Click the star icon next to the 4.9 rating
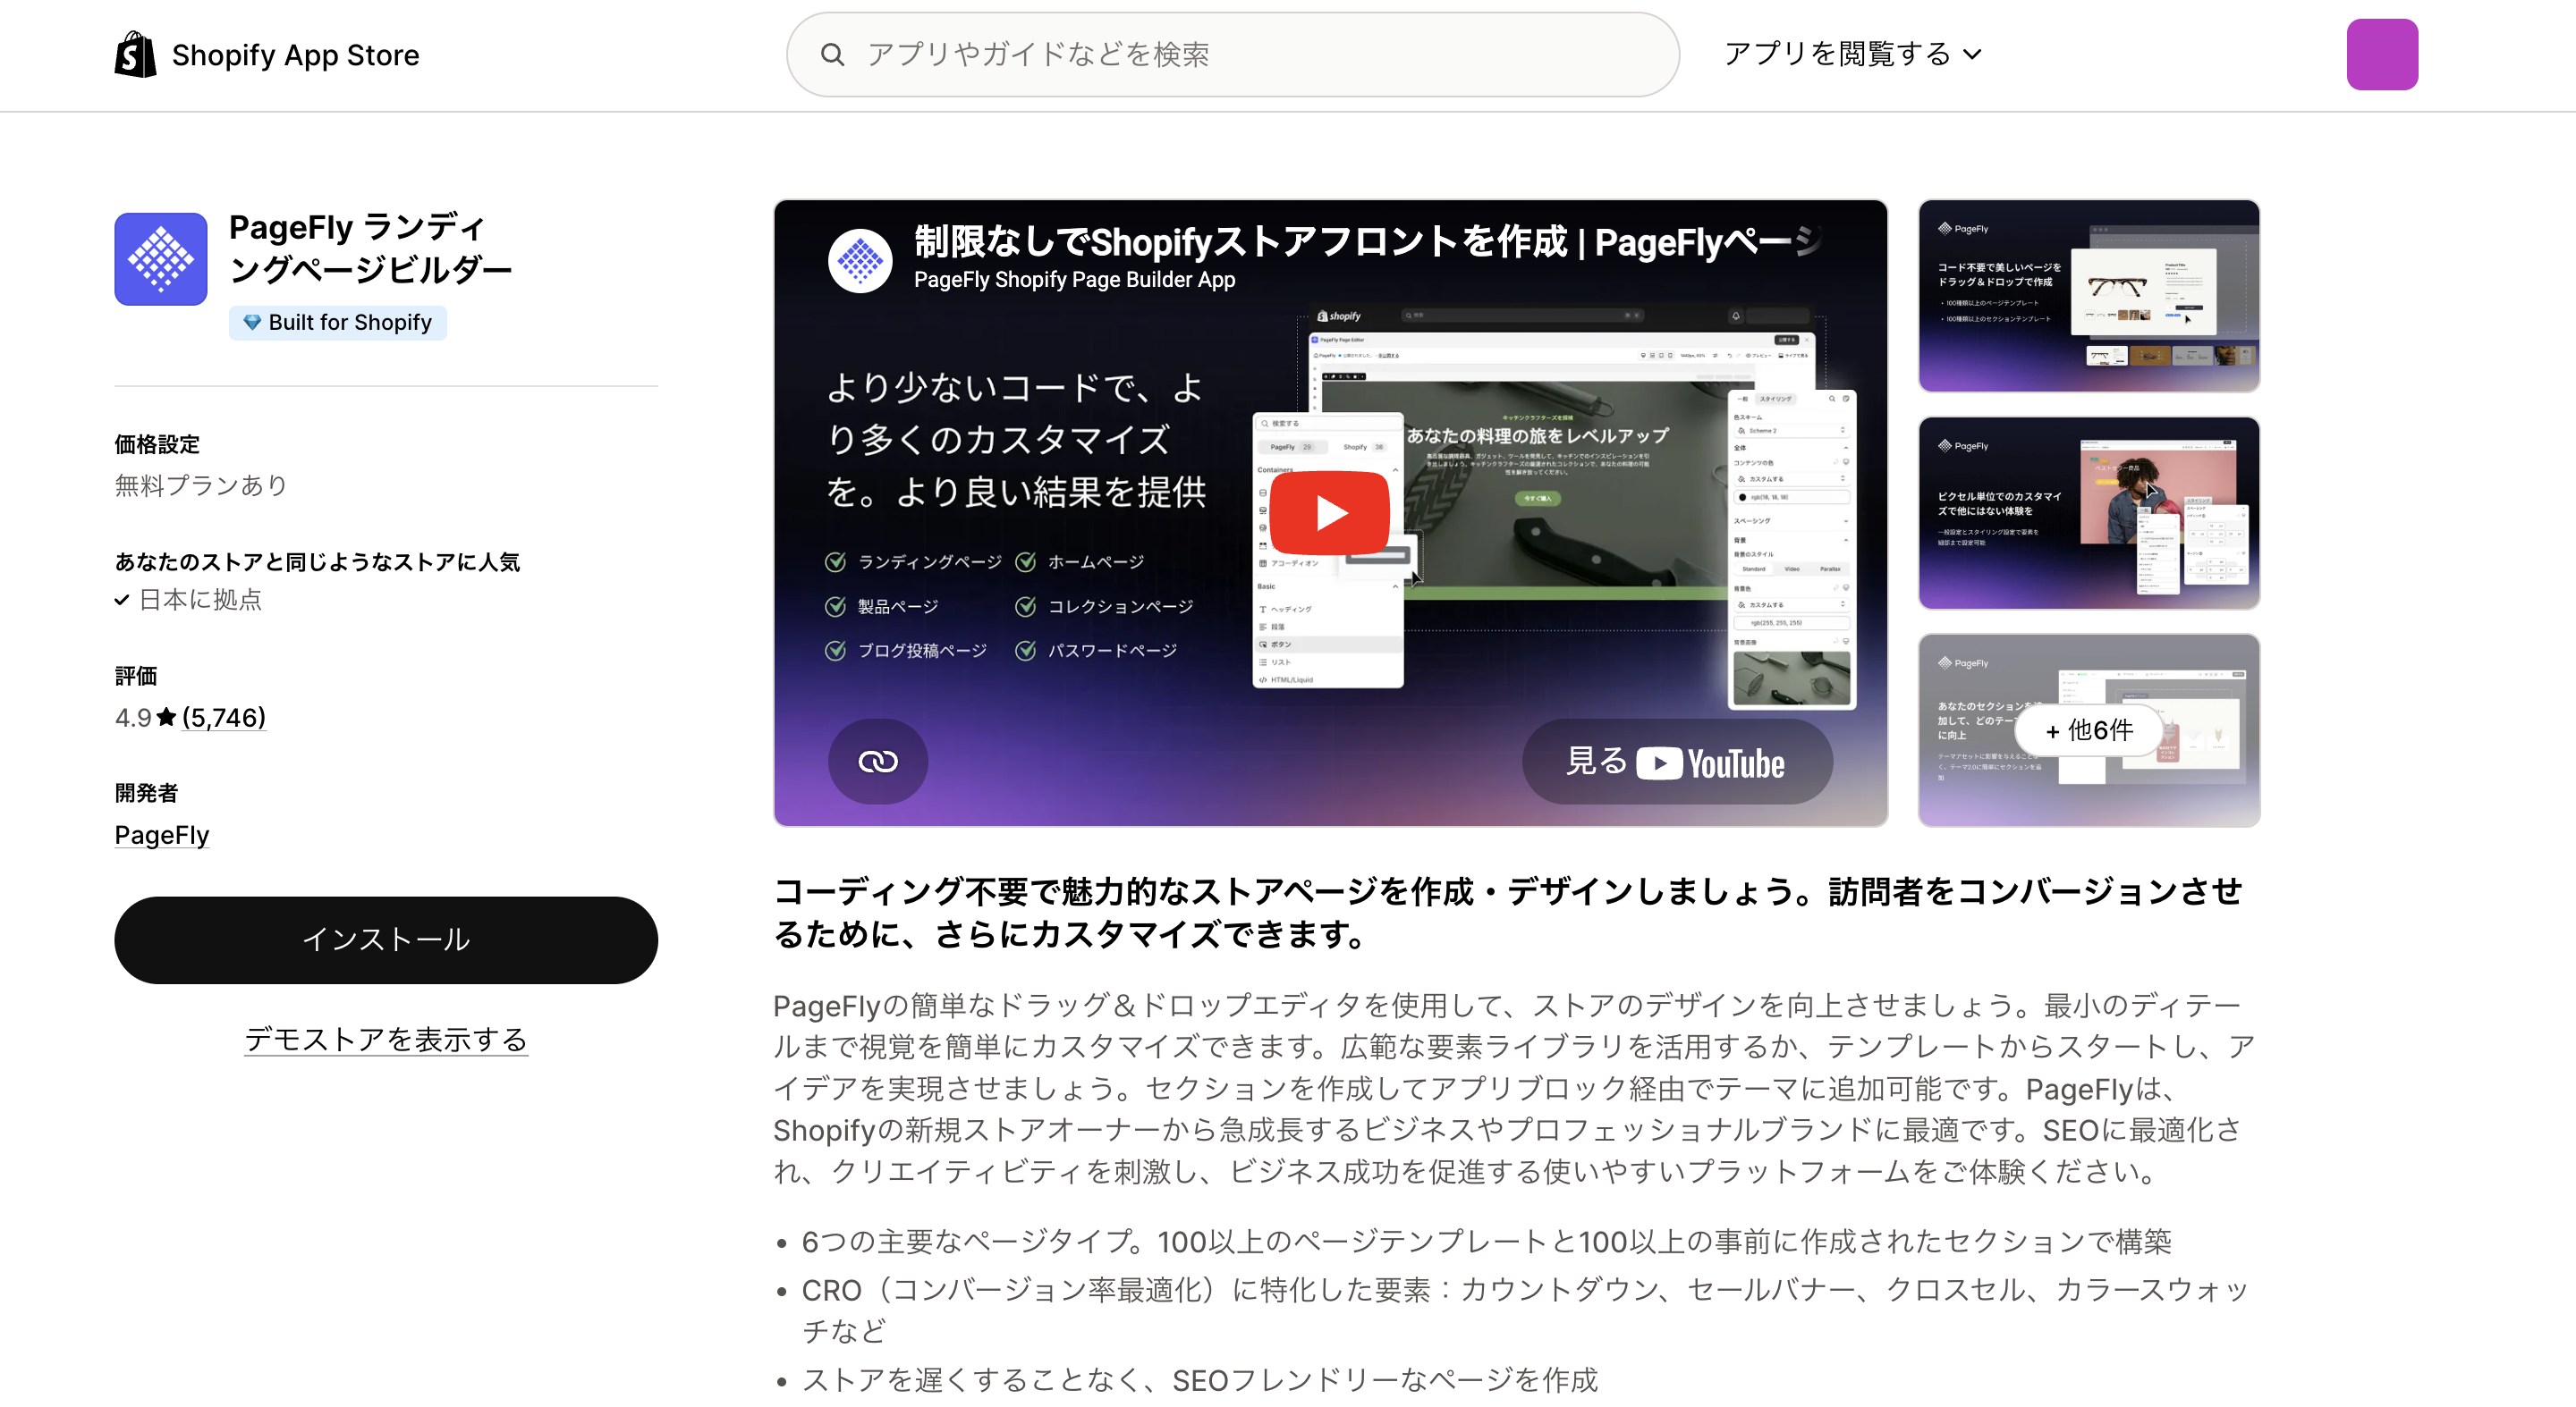 [x=165, y=717]
